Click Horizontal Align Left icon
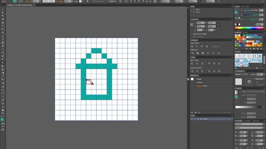 [192, 63]
